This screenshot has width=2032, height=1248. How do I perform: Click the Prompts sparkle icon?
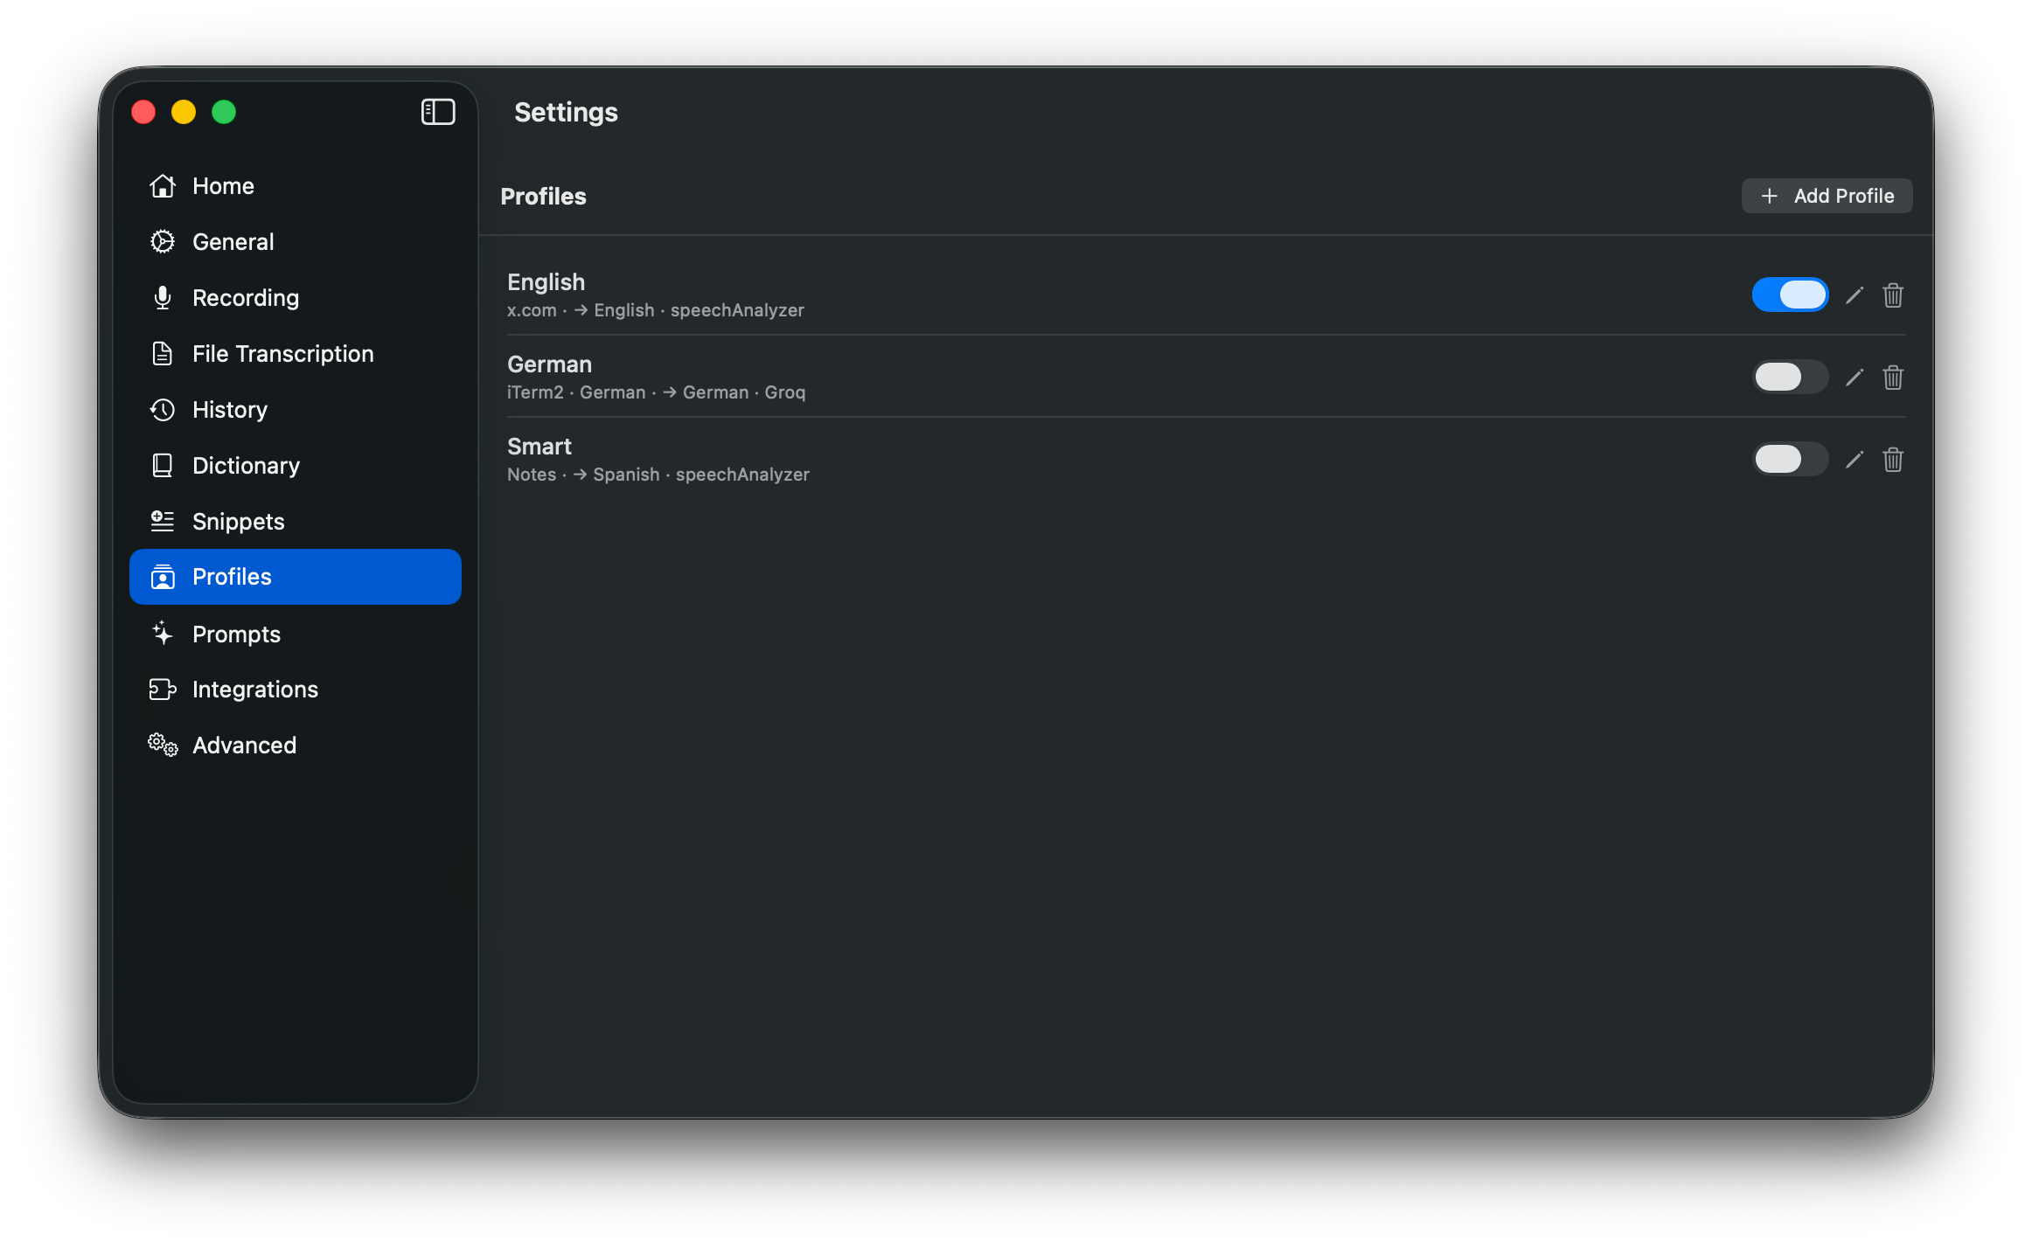click(x=163, y=634)
